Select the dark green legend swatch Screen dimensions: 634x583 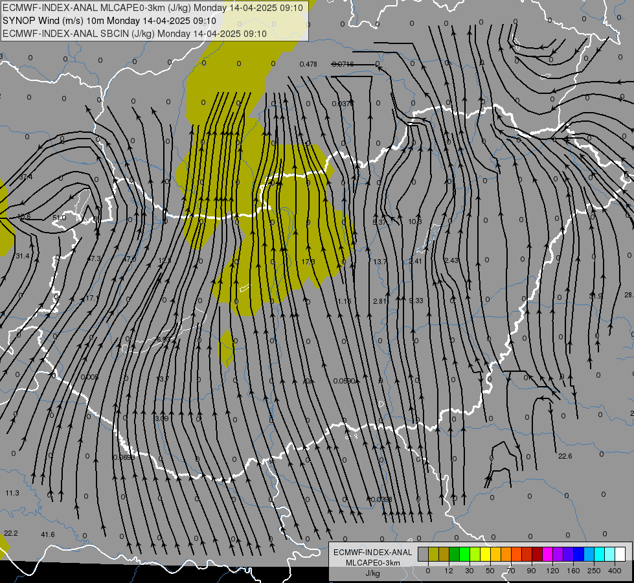point(455,554)
